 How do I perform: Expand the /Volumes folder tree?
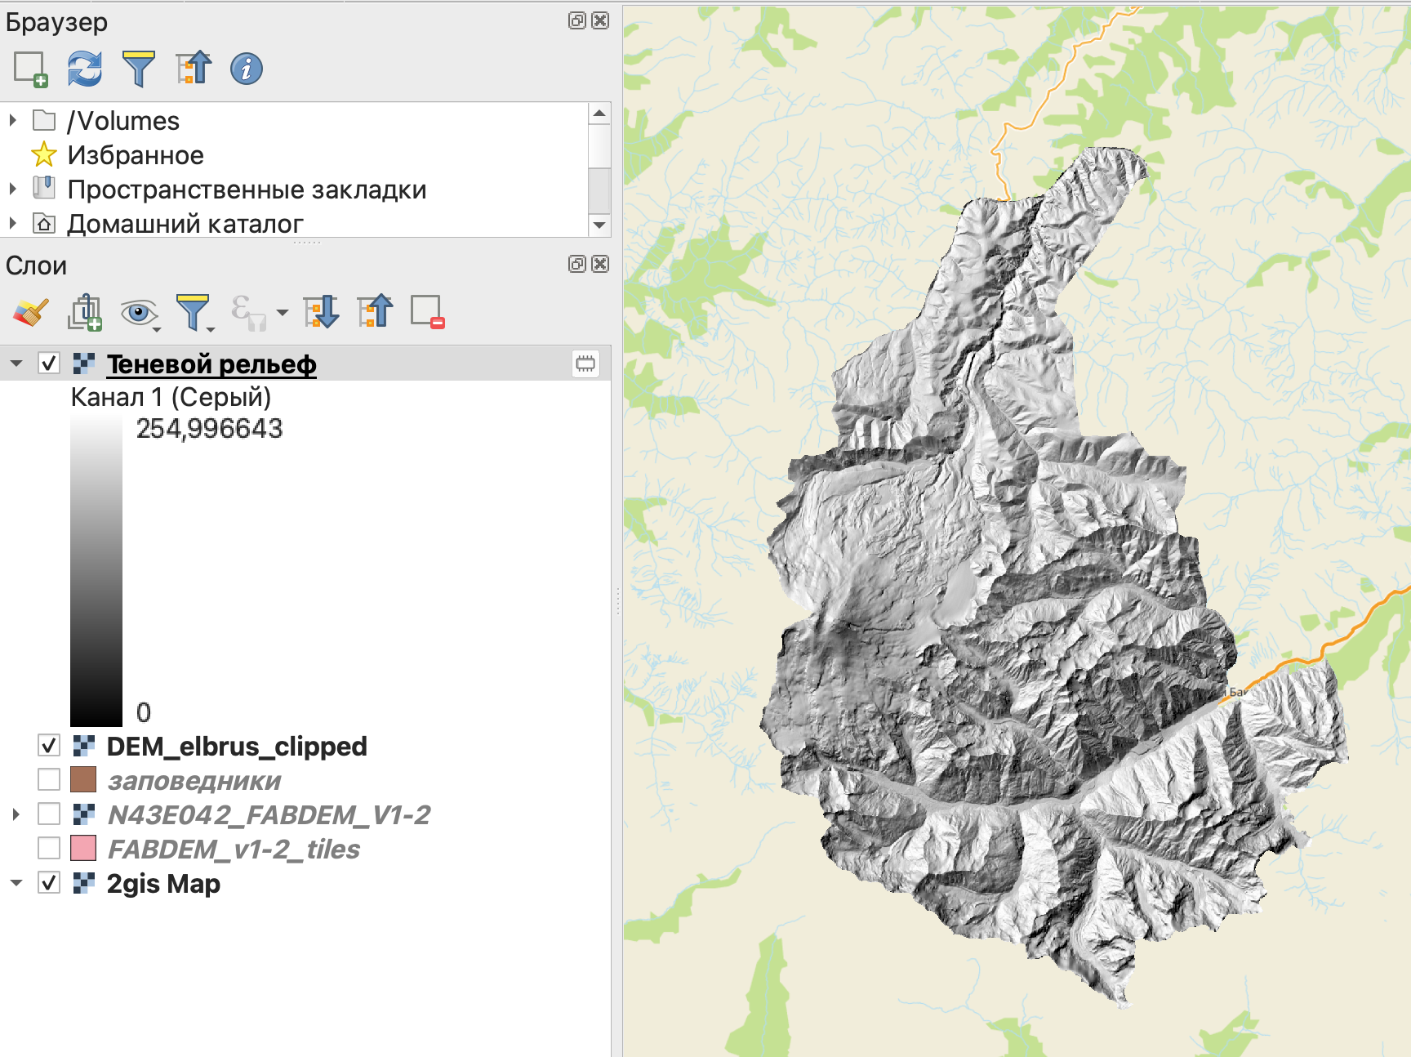pos(13,121)
